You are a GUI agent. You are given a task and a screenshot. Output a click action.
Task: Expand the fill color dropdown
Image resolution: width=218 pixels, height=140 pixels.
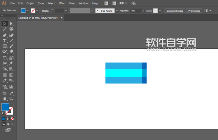tap(28, 11)
